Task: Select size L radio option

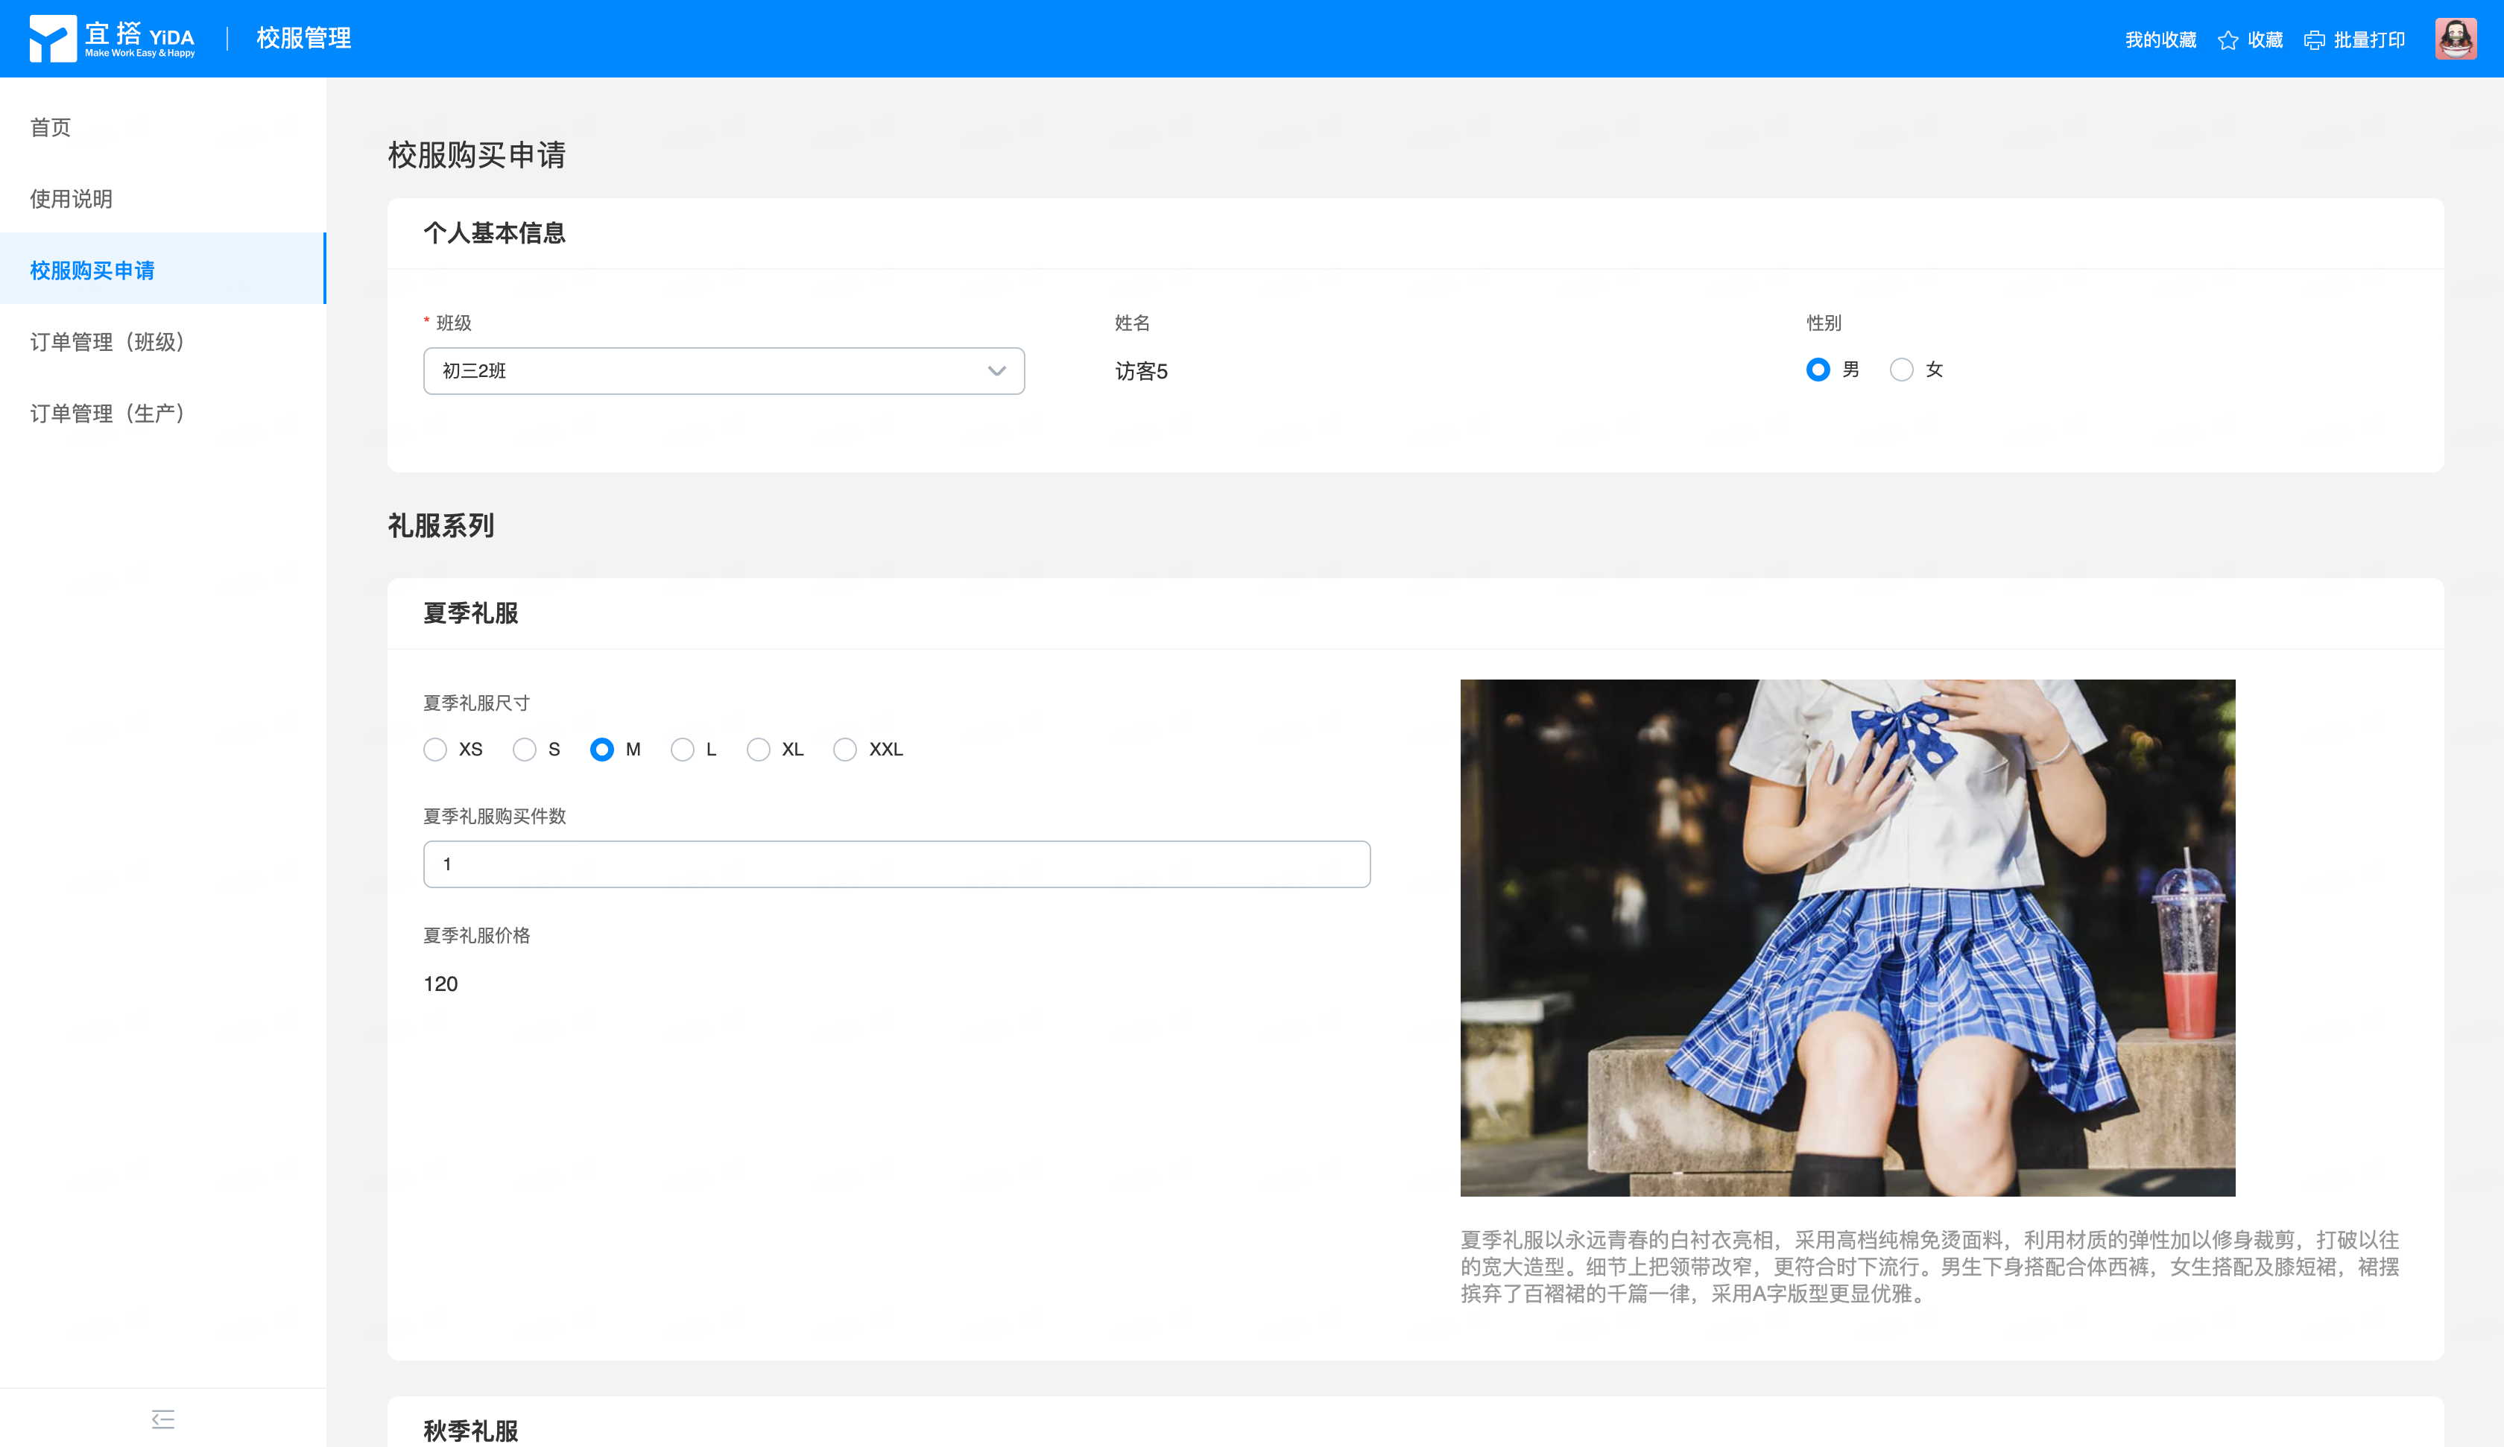Action: tap(683, 750)
